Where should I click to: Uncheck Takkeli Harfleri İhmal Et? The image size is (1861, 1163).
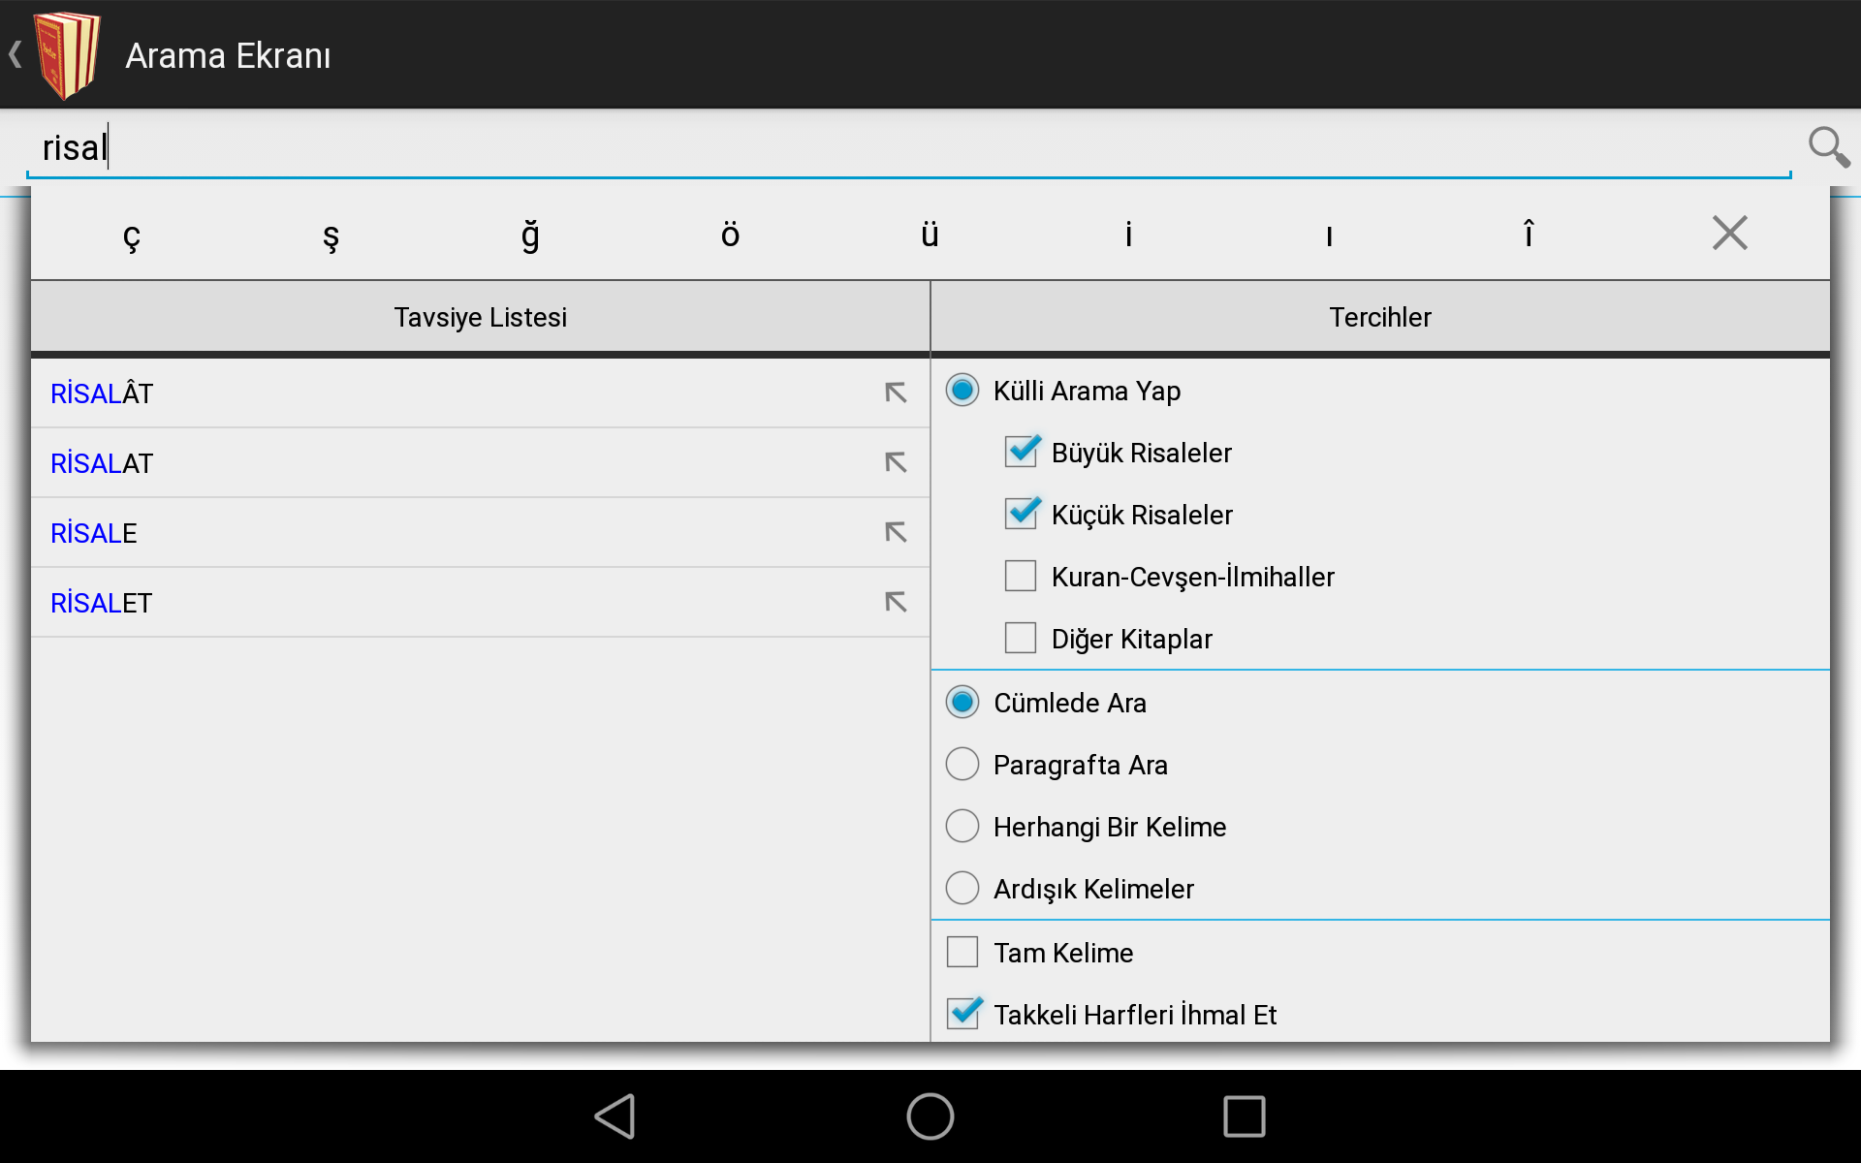pos(964,1014)
